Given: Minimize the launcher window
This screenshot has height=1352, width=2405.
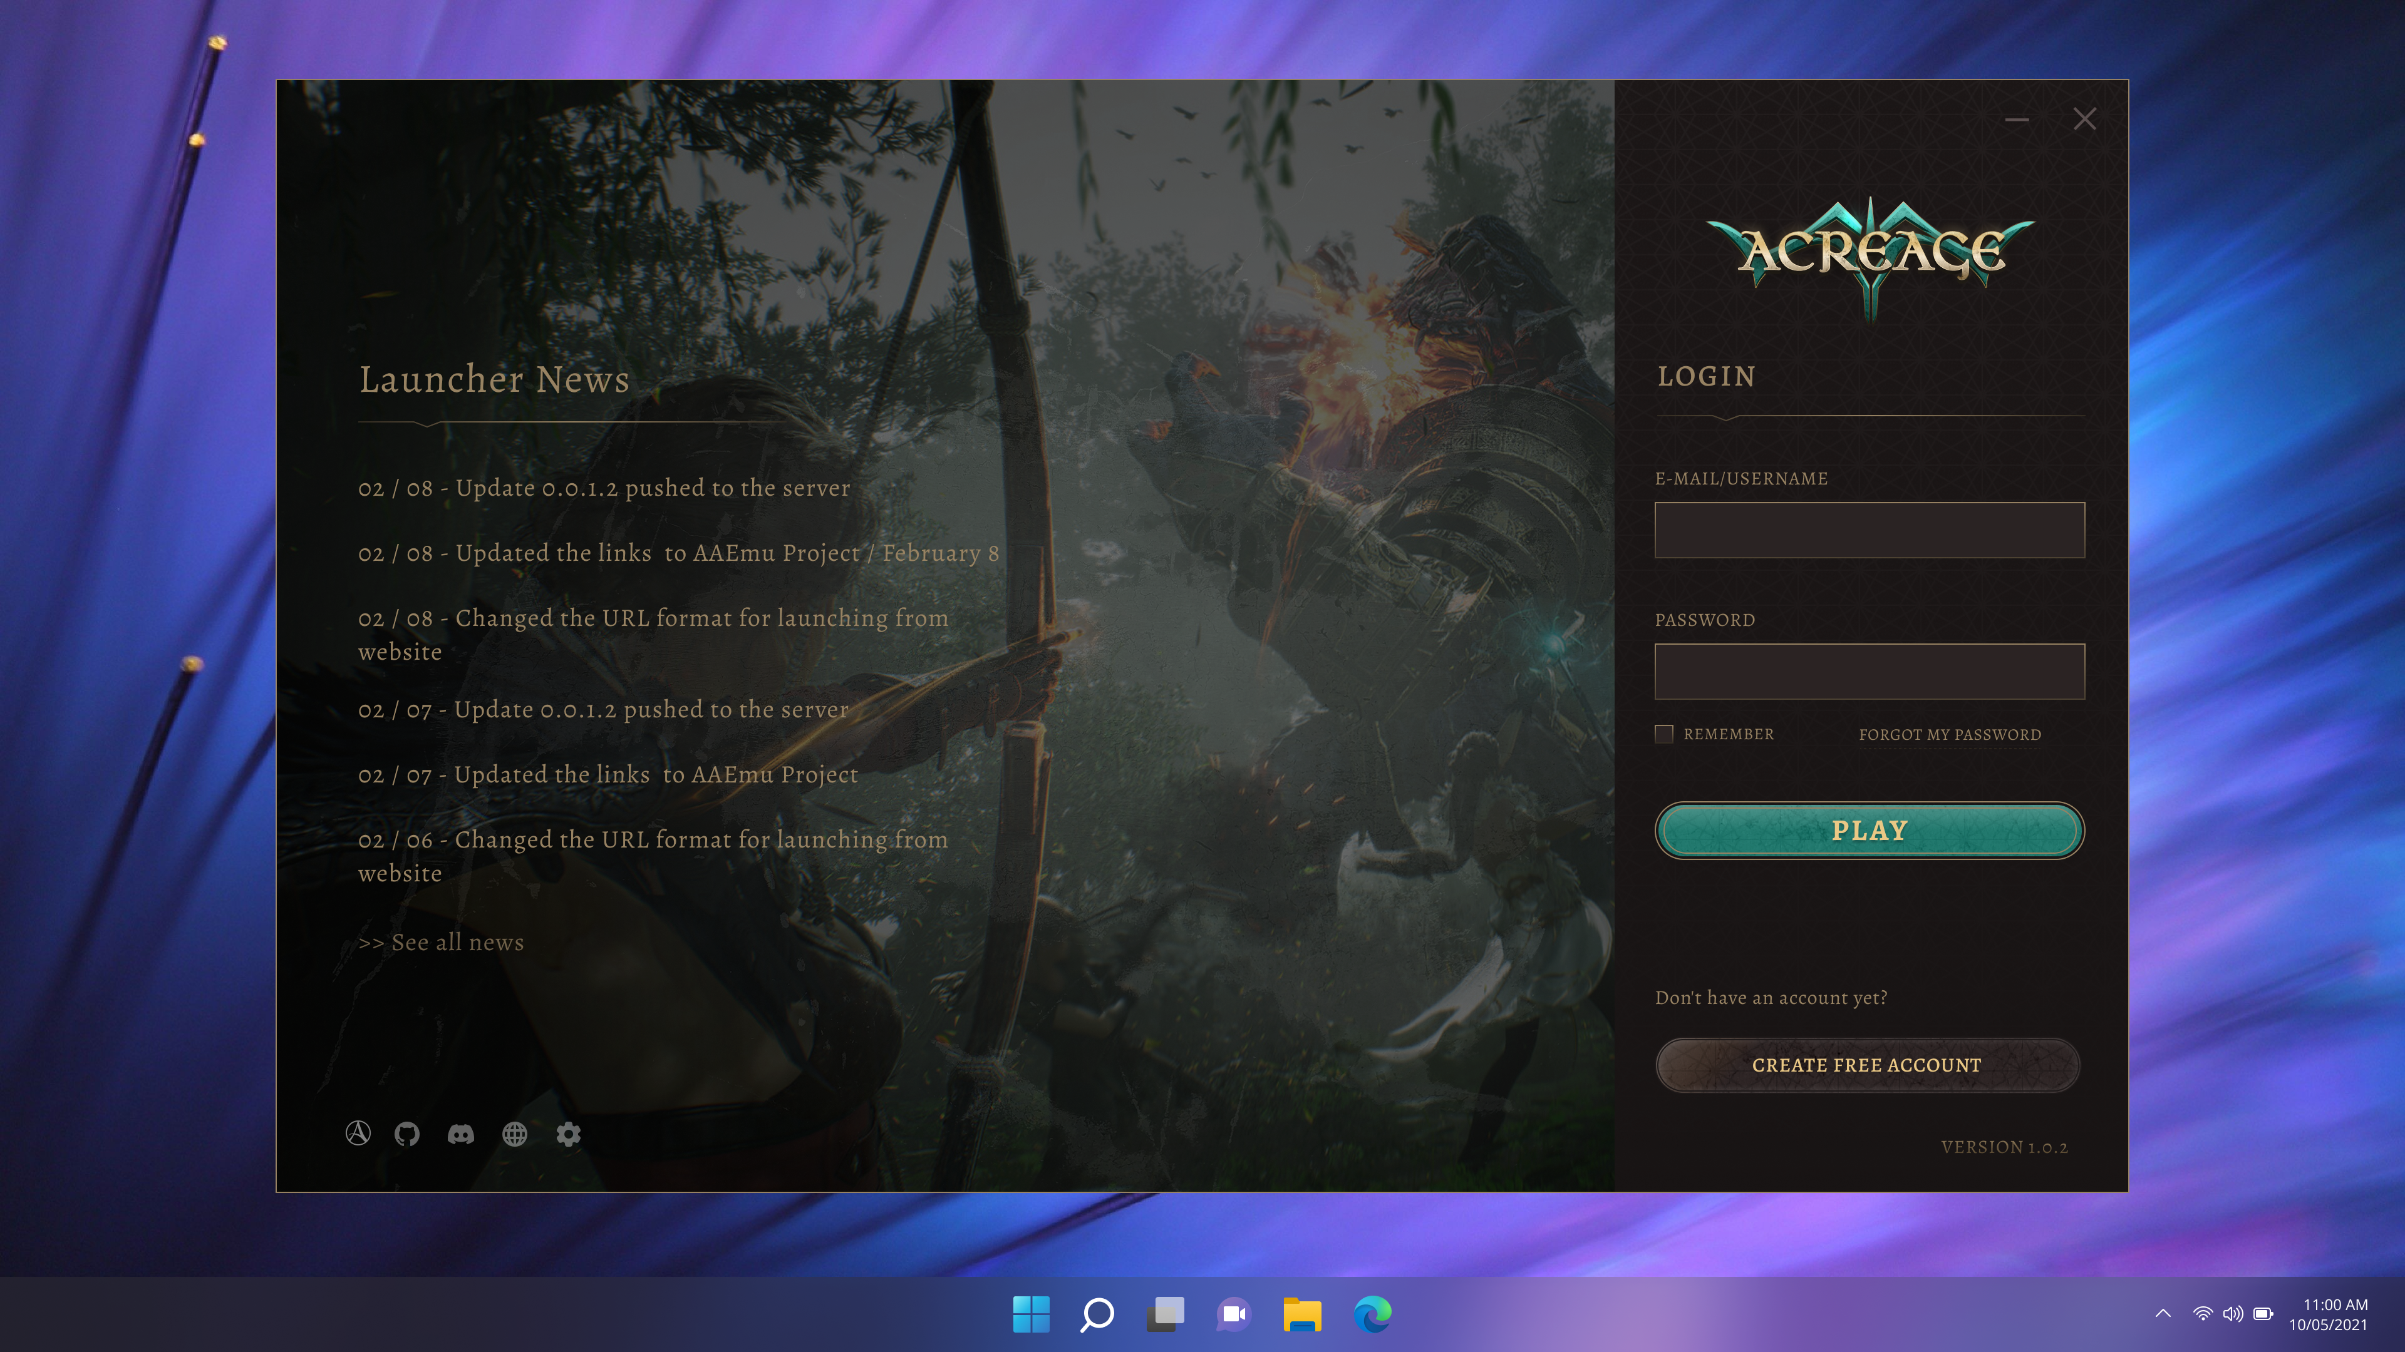Looking at the screenshot, I should (x=2017, y=120).
